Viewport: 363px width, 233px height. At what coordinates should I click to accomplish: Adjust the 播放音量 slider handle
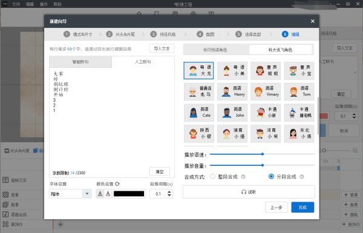(263, 165)
